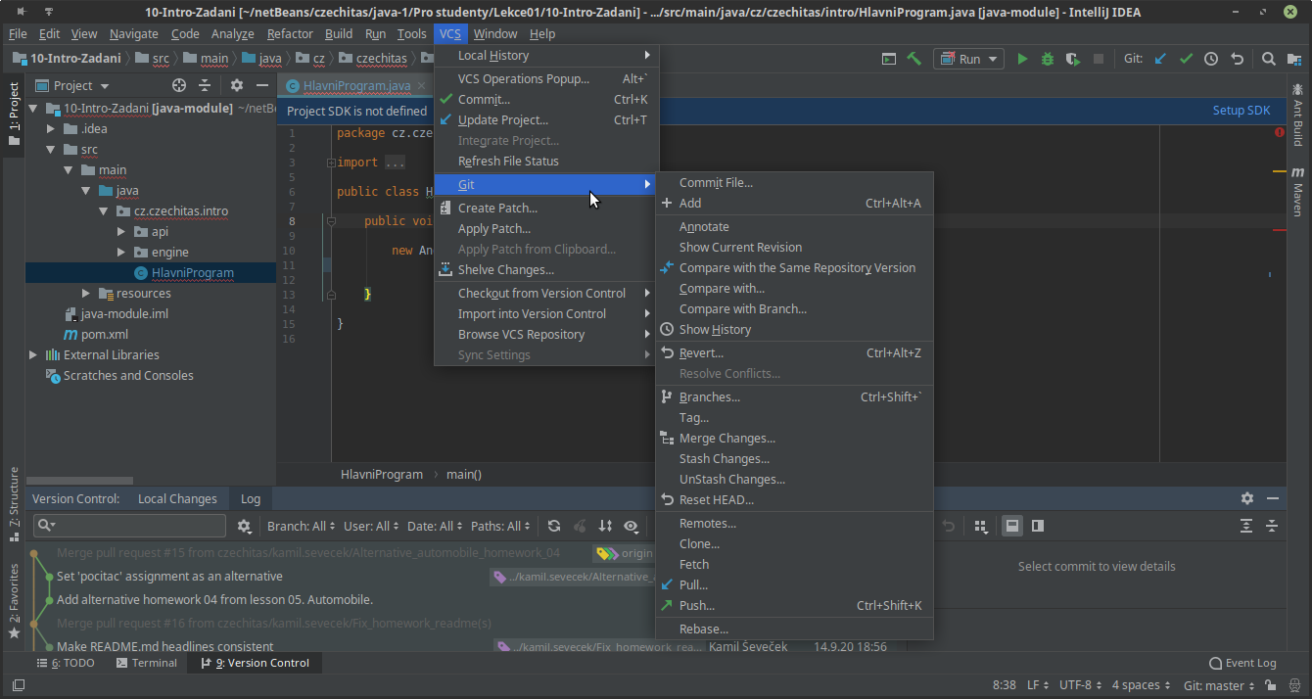This screenshot has width=1312, height=699.
Task: Refresh the Git log
Action: pyautogui.click(x=554, y=526)
